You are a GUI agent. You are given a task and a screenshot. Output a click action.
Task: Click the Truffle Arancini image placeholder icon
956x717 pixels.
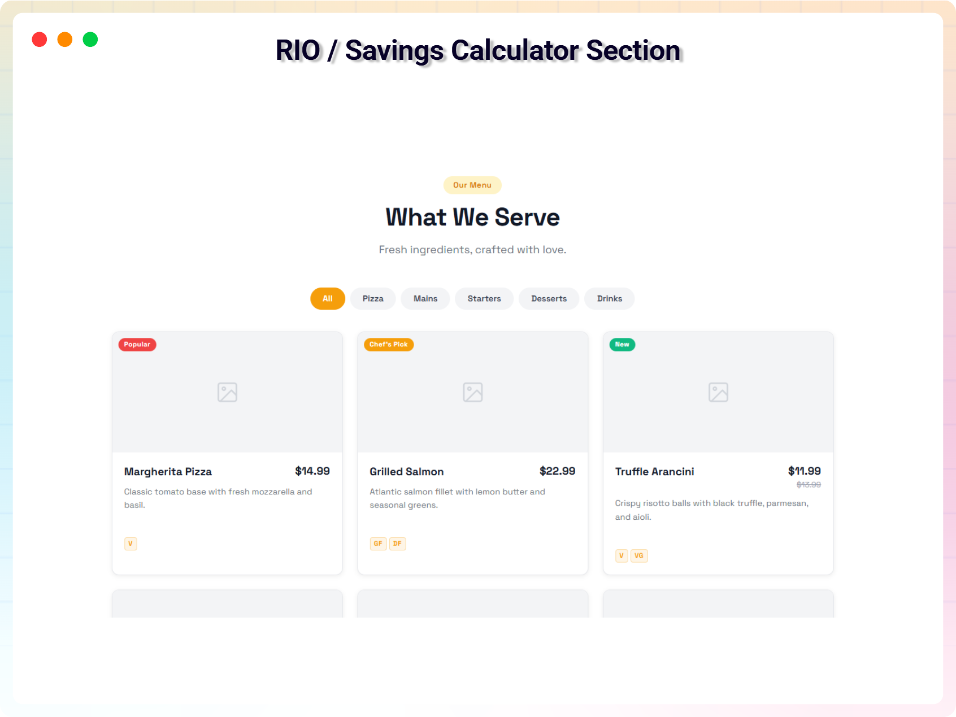[718, 392]
